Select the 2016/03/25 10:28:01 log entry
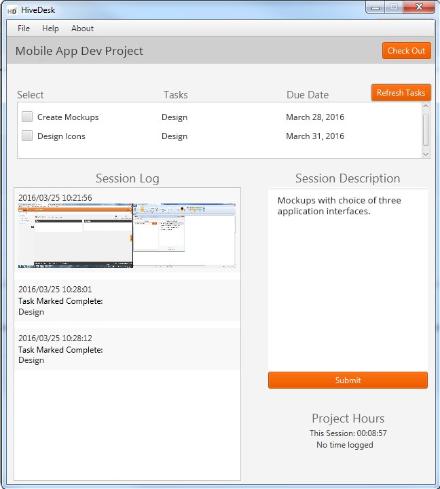The height and width of the screenshot is (489, 440). click(128, 300)
